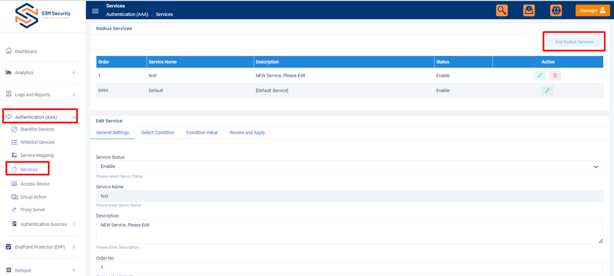Viewport: 614px width, 276px height.
Task: Click the Logs and Reports icon
Action: point(9,94)
